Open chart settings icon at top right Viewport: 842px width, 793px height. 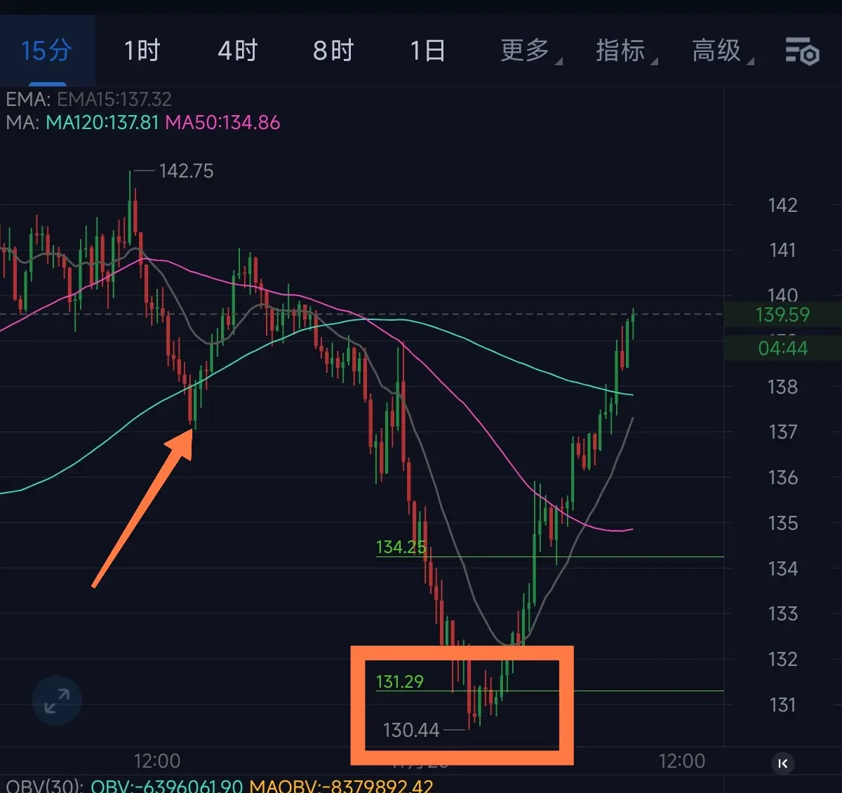pos(802,51)
